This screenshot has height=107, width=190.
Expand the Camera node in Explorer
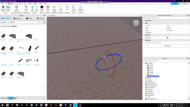(x=146, y=65)
